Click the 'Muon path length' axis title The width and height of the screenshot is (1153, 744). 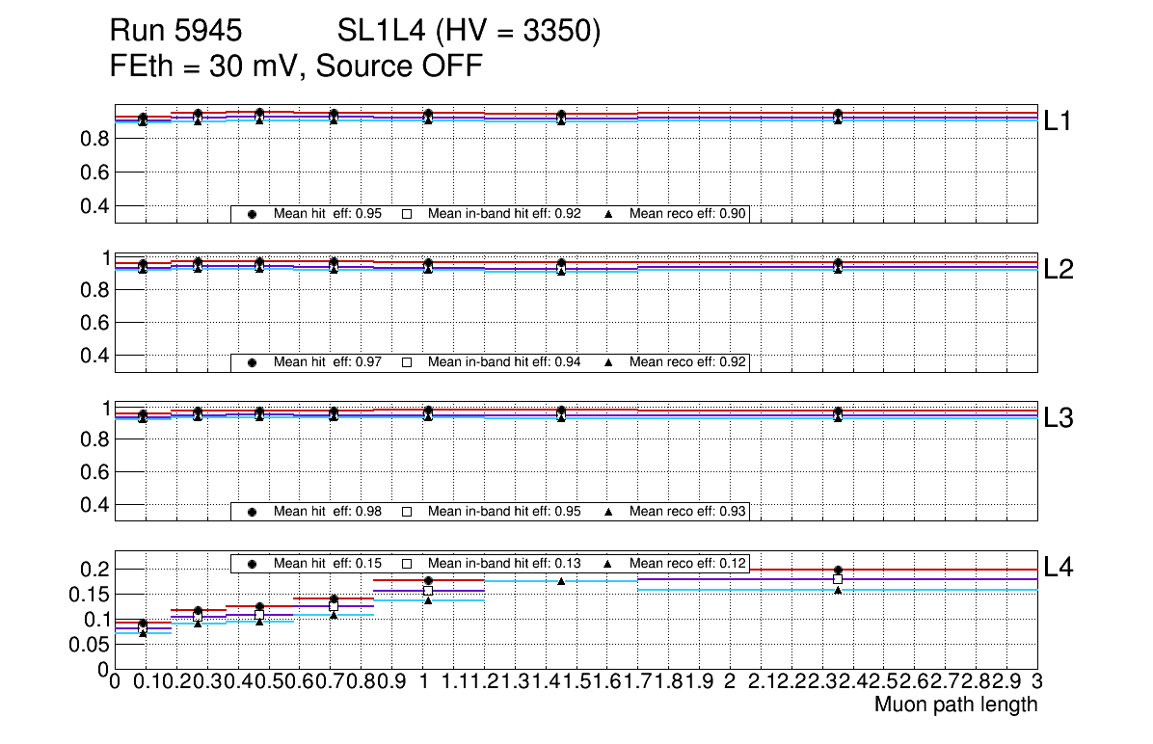955,704
